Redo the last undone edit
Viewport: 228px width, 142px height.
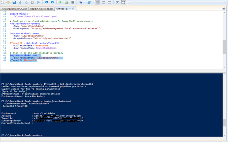(x=52, y=2)
